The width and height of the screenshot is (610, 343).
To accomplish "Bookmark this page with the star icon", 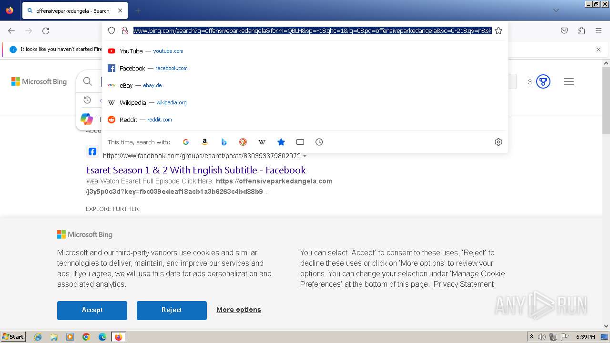I will click(498, 30).
